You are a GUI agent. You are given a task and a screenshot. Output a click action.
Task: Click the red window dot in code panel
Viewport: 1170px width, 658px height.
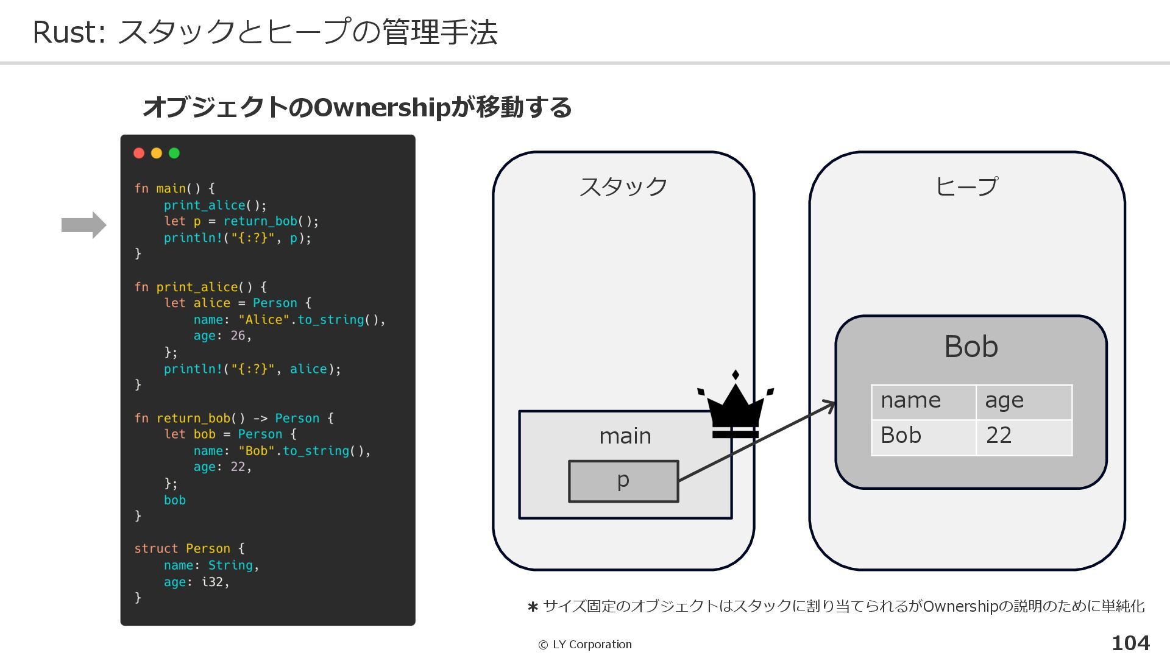pyautogui.click(x=139, y=153)
